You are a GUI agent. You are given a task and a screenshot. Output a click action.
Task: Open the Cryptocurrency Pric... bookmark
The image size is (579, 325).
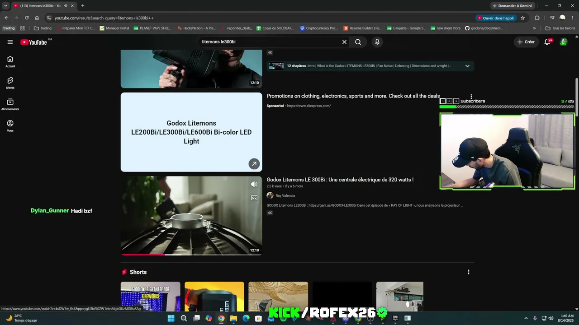tap(319, 28)
